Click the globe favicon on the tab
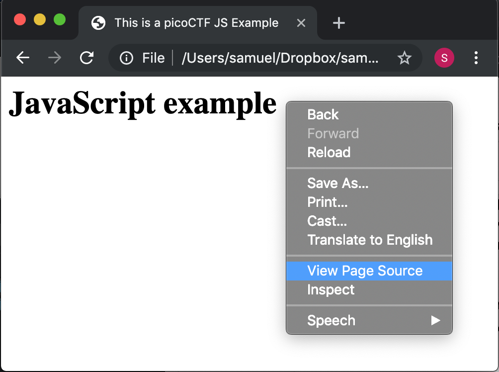499x372 pixels. pyautogui.click(x=98, y=23)
